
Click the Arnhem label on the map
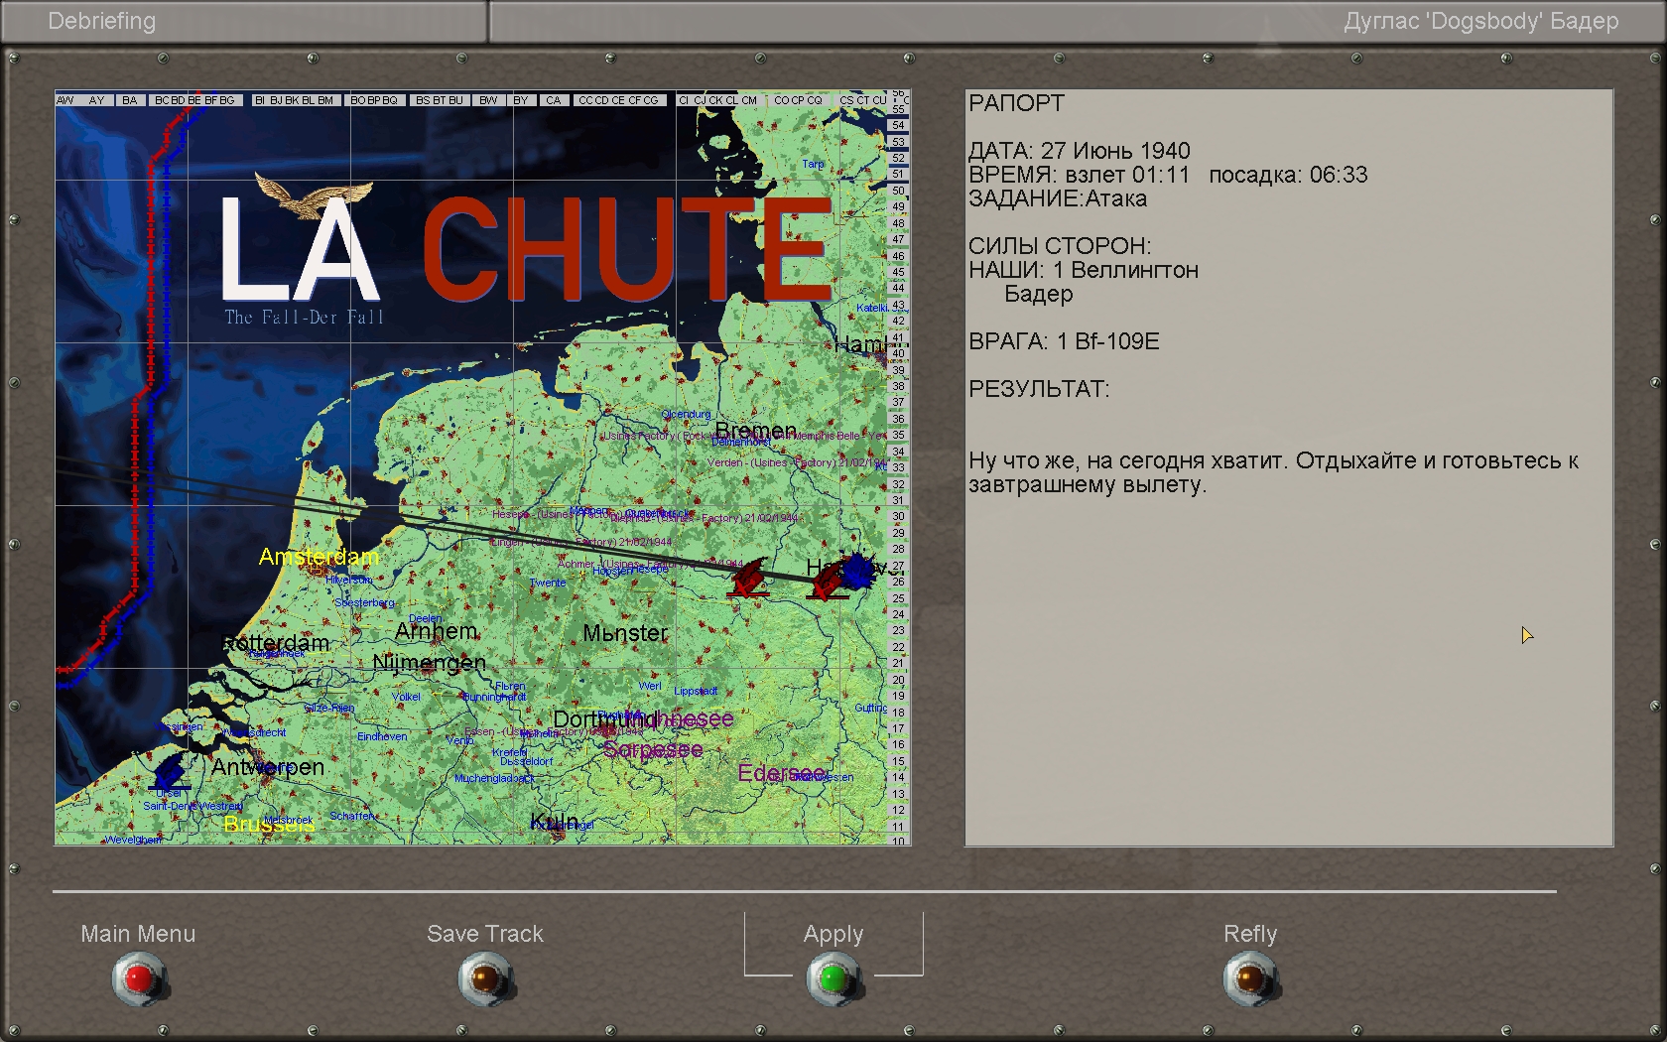pos(437,631)
